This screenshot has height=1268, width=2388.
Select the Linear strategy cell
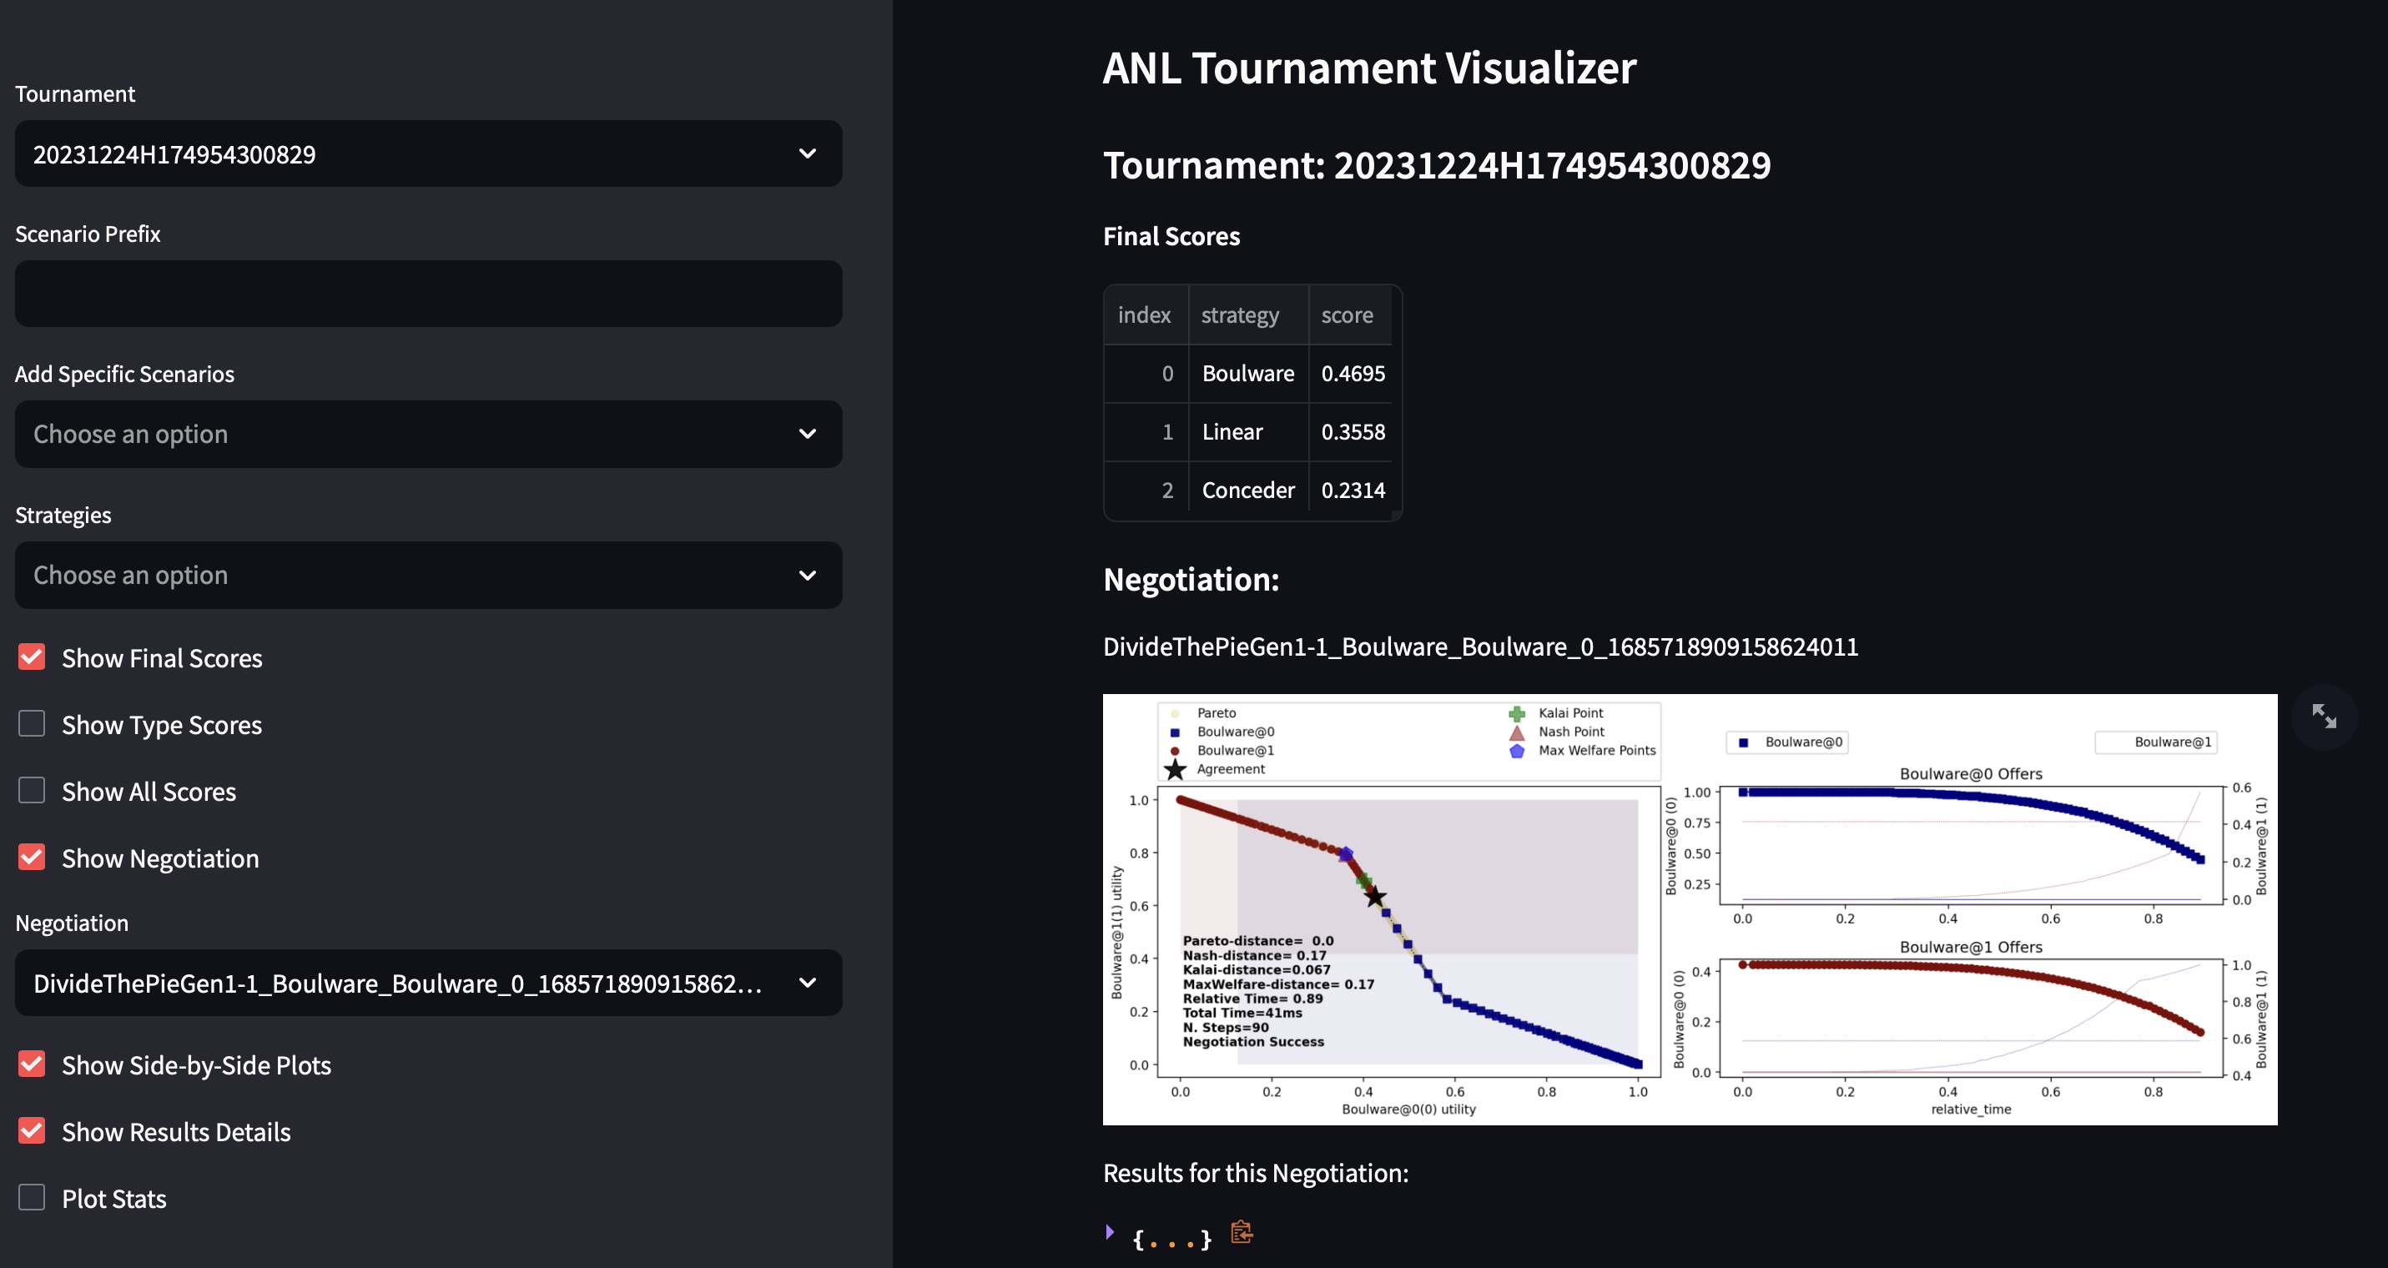[1247, 432]
